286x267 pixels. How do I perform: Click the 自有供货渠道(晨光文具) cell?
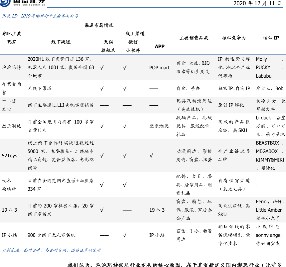[234, 185]
